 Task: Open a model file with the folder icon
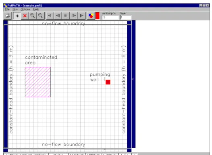click(x=8, y=16)
